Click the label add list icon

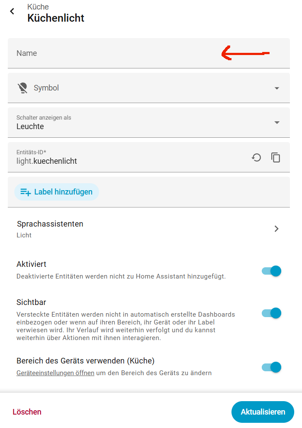(26, 192)
